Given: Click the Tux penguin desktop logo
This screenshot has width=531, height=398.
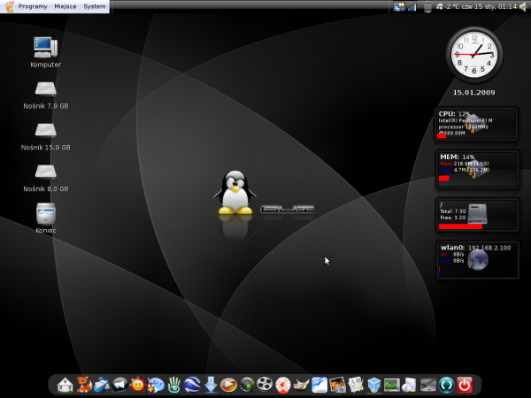Looking at the screenshot, I should coord(235,193).
